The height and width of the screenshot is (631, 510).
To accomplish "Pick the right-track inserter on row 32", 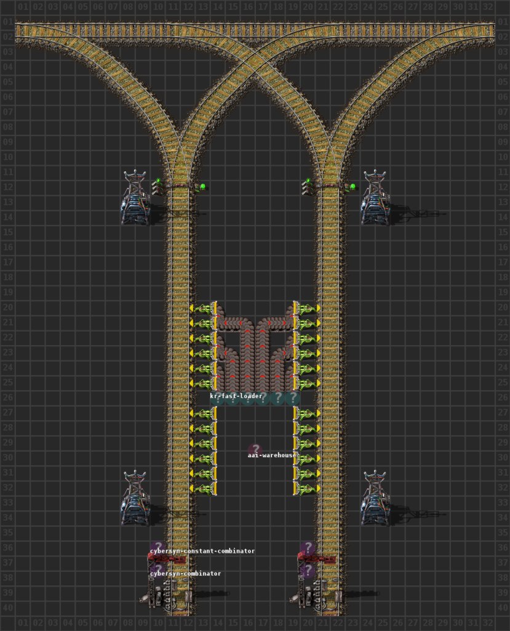I will (x=307, y=489).
